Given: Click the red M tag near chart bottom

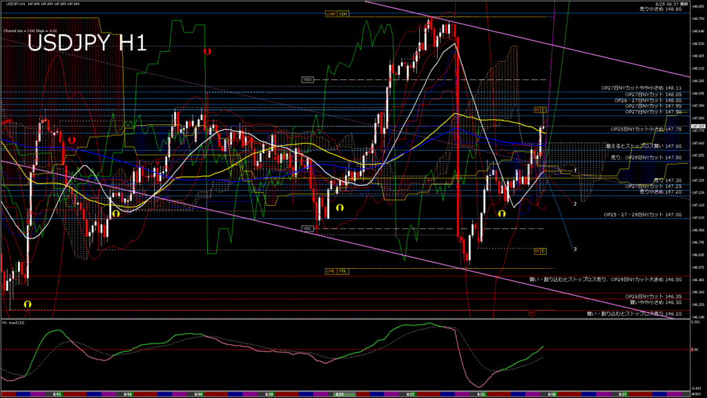Looking at the screenshot, I should (532, 313).
